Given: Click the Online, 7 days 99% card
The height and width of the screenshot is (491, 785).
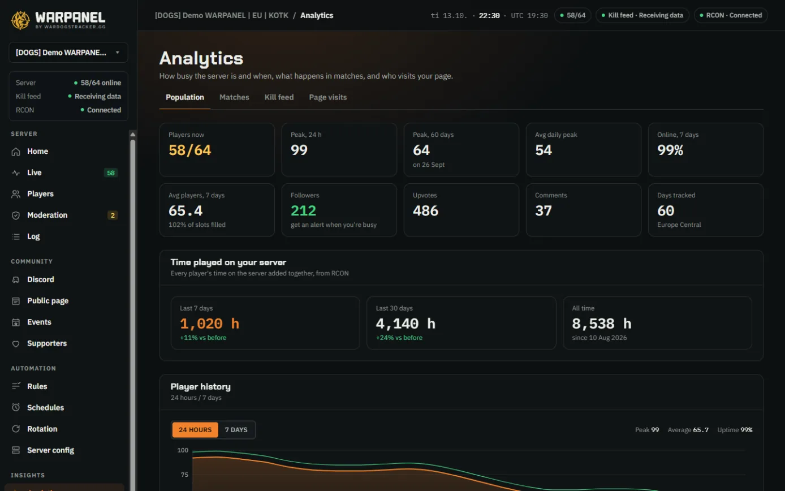Looking at the screenshot, I should [706, 150].
